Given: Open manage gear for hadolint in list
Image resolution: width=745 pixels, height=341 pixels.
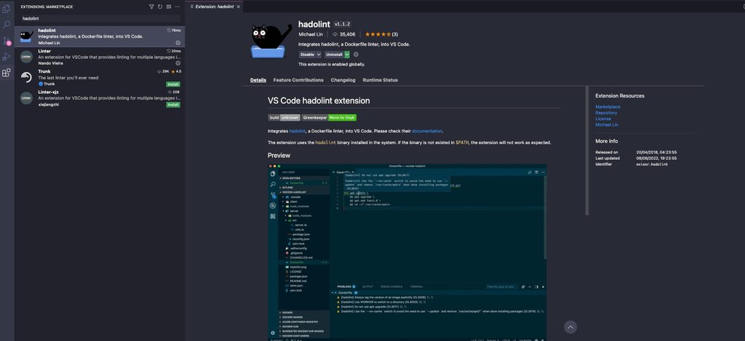Looking at the screenshot, I should [x=178, y=43].
